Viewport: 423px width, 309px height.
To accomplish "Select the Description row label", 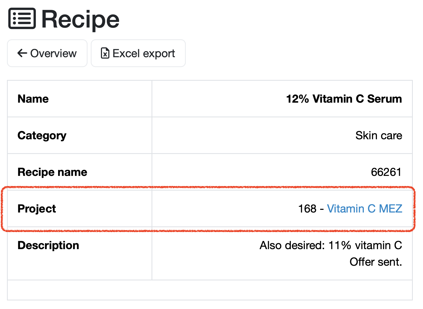I will point(48,245).
